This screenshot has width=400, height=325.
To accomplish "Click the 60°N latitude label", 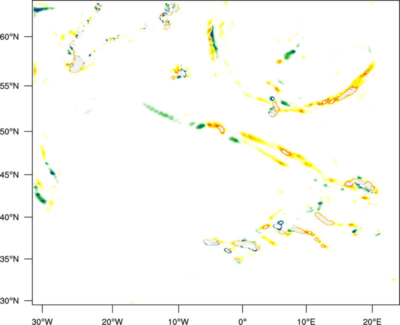I will (x=9, y=36).
